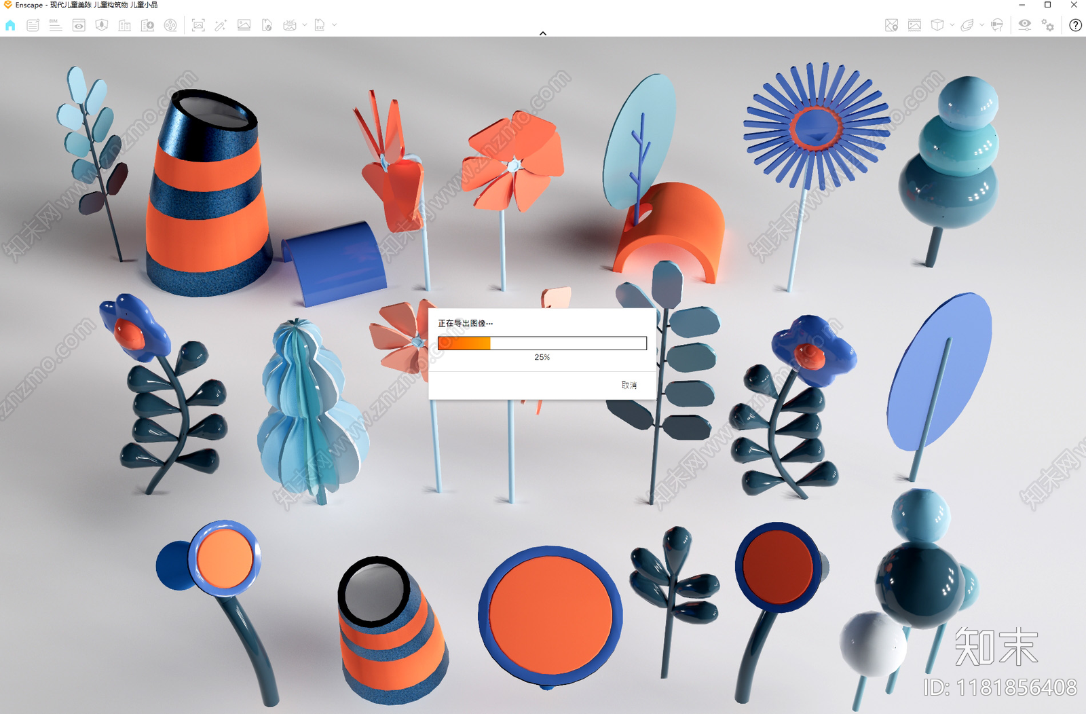Viewport: 1086px width, 714px height.
Task: Click the EXE standalone export icon
Action: tap(320, 25)
